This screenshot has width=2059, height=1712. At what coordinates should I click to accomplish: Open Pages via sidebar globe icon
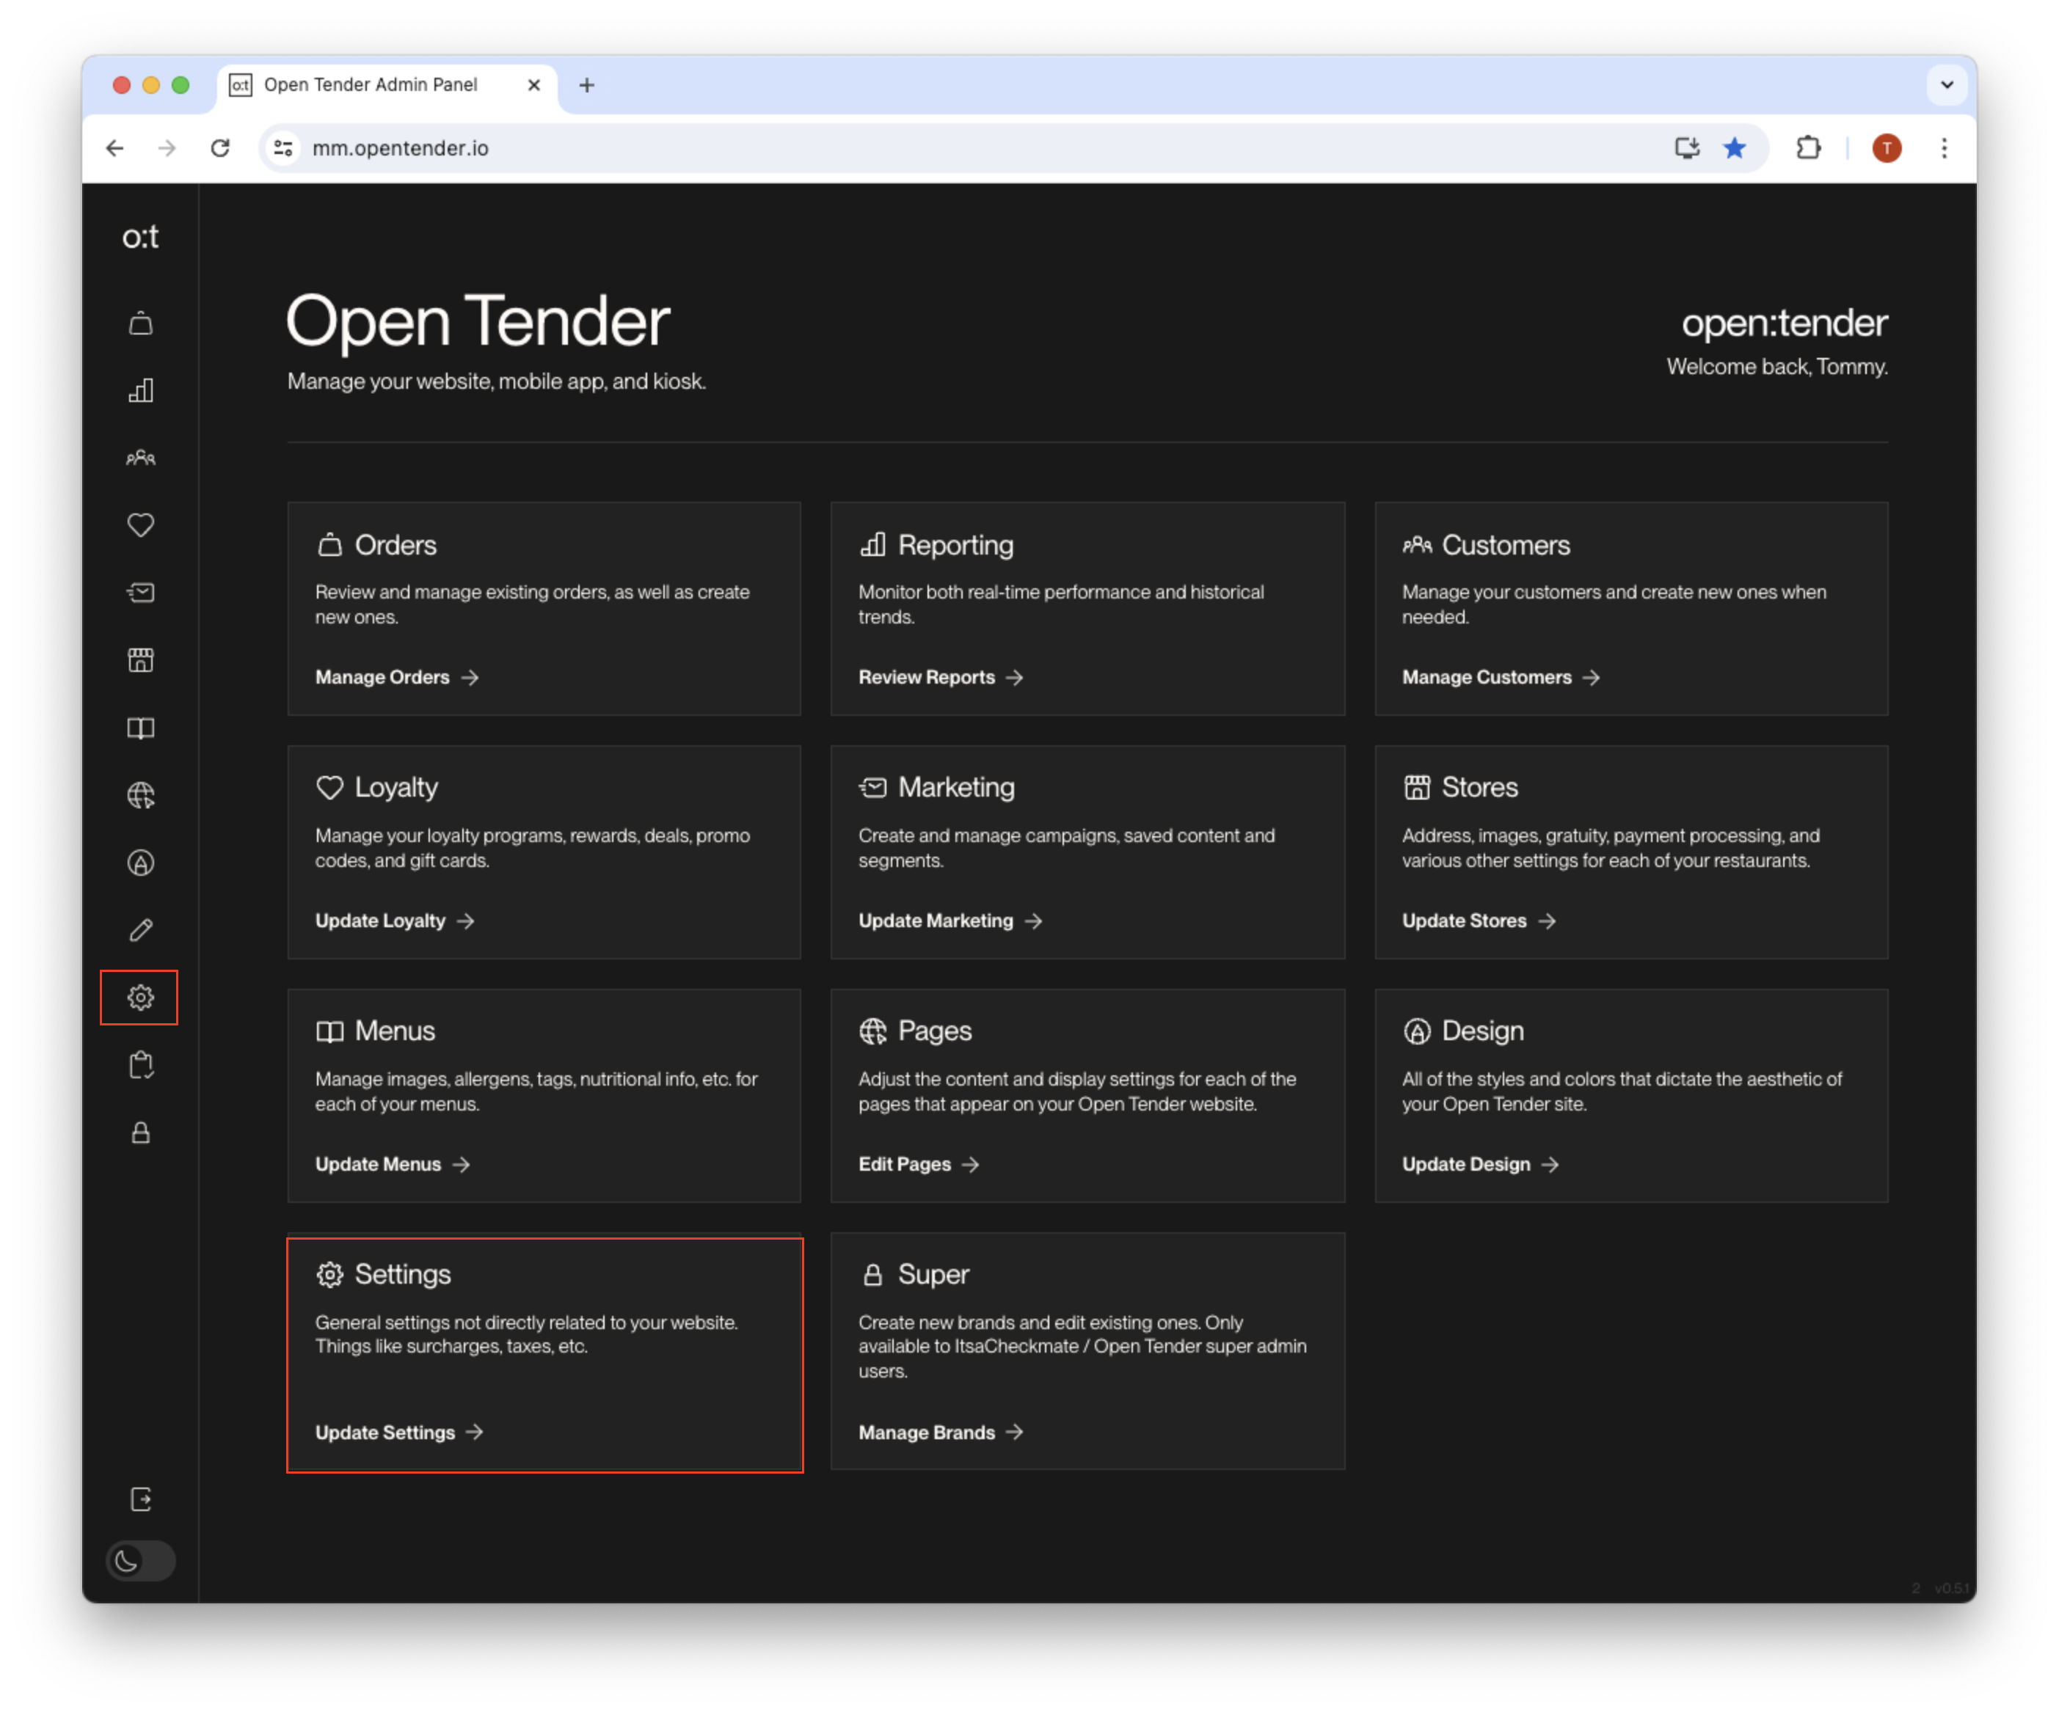pos(140,796)
